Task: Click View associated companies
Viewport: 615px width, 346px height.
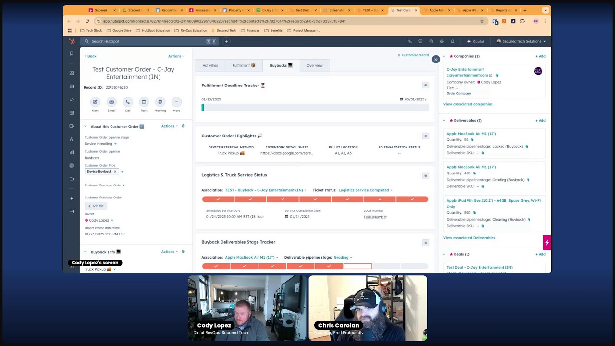Action: coord(468,104)
